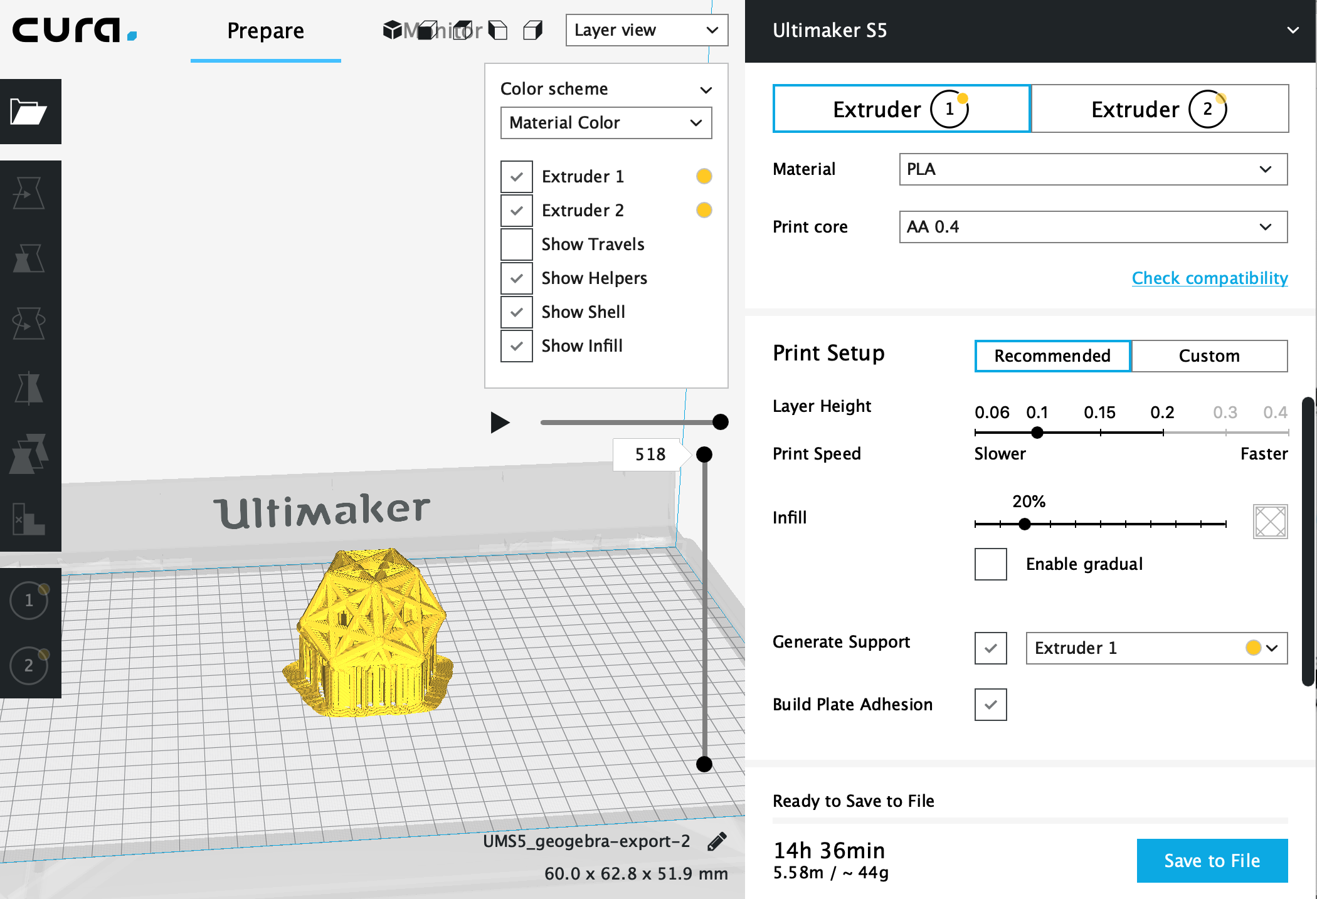Click the Layer Height slider handle
Viewport: 1317px width, 899px height.
[1037, 433]
